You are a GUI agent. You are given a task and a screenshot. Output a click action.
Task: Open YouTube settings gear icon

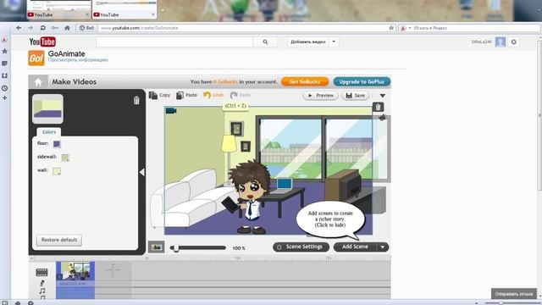[514, 42]
